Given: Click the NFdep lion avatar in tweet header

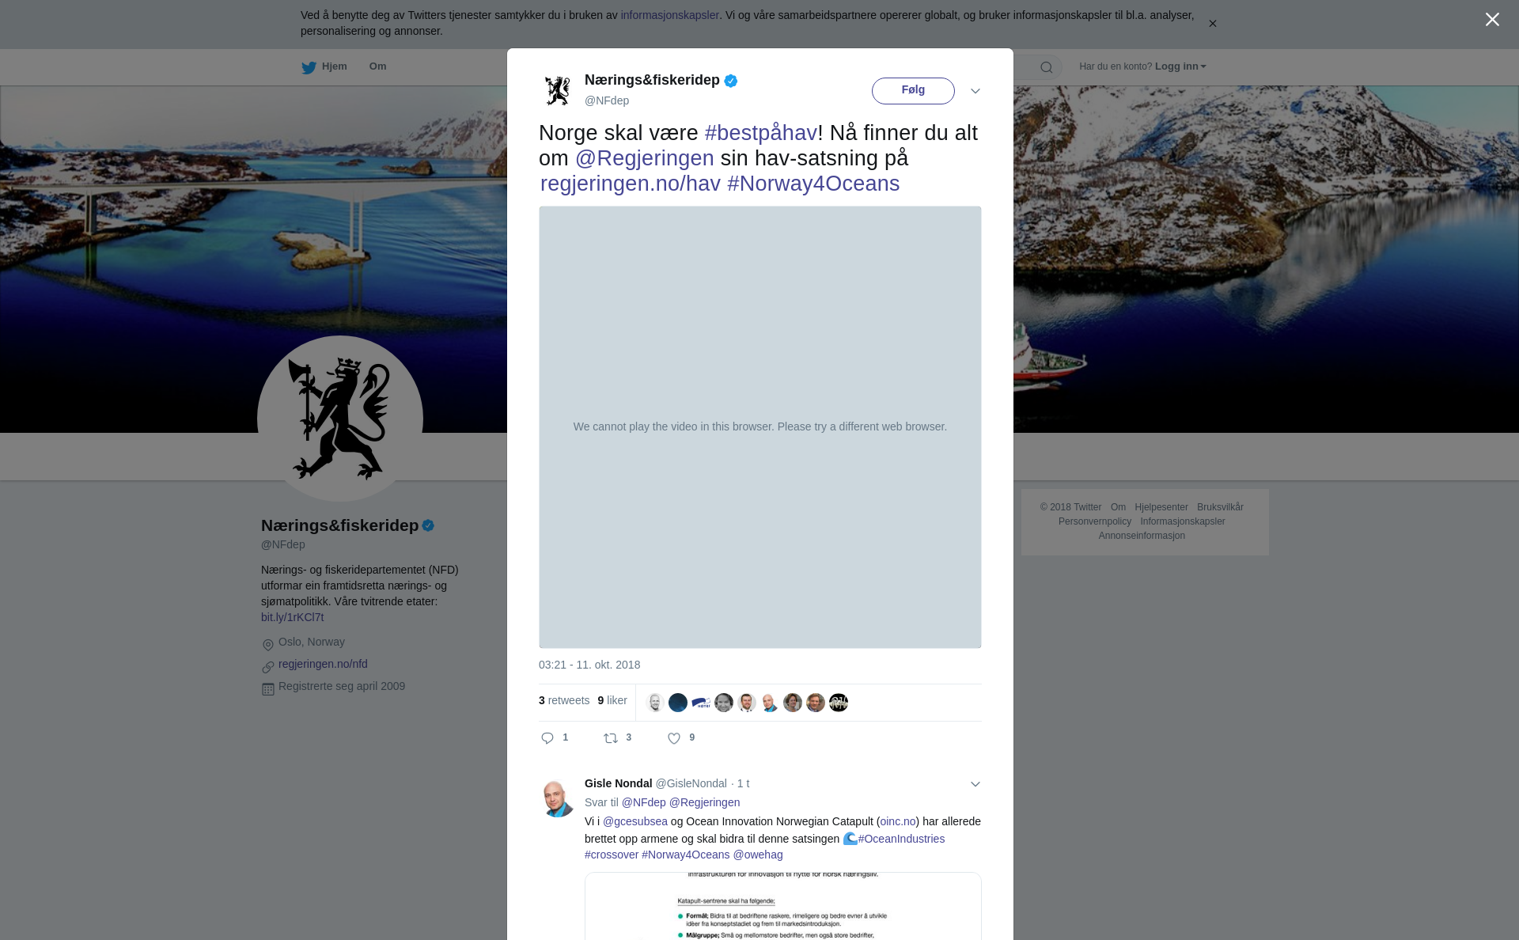Looking at the screenshot, I should pyautogui.click(x=558, y=91).
